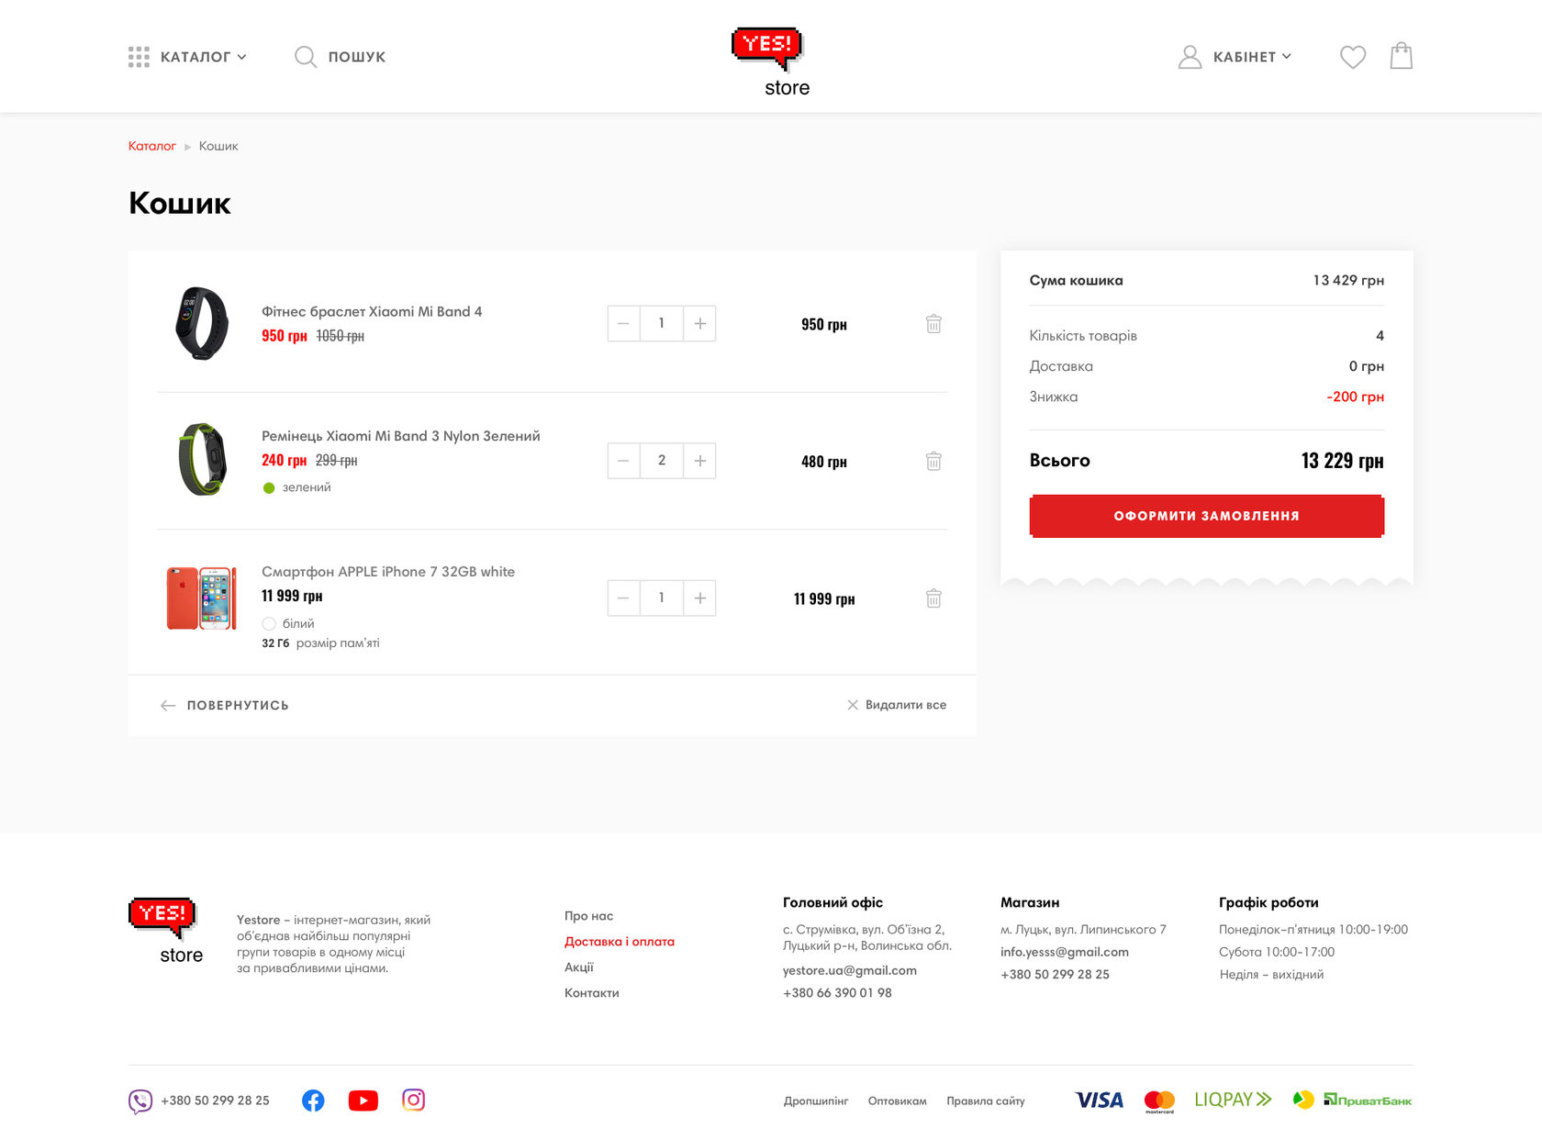Call store number under Магазин

[x=1055, y=975]
